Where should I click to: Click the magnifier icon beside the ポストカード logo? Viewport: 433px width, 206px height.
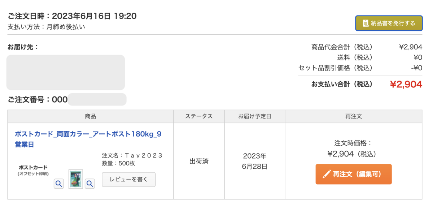[x=59, y=184]
